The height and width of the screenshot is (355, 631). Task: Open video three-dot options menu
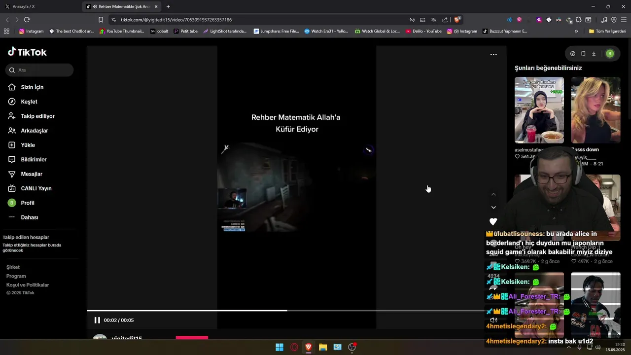click(x=493, y=55)
